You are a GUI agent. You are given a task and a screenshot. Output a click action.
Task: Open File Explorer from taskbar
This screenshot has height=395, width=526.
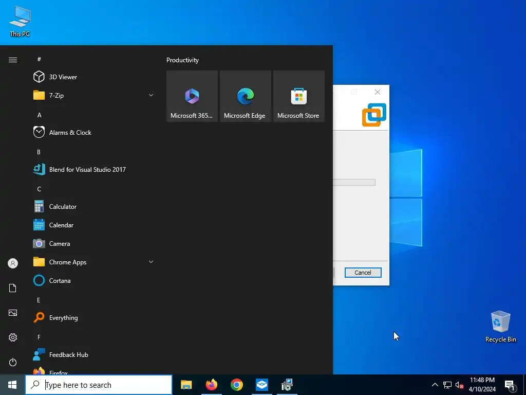[x=186, y=385]
